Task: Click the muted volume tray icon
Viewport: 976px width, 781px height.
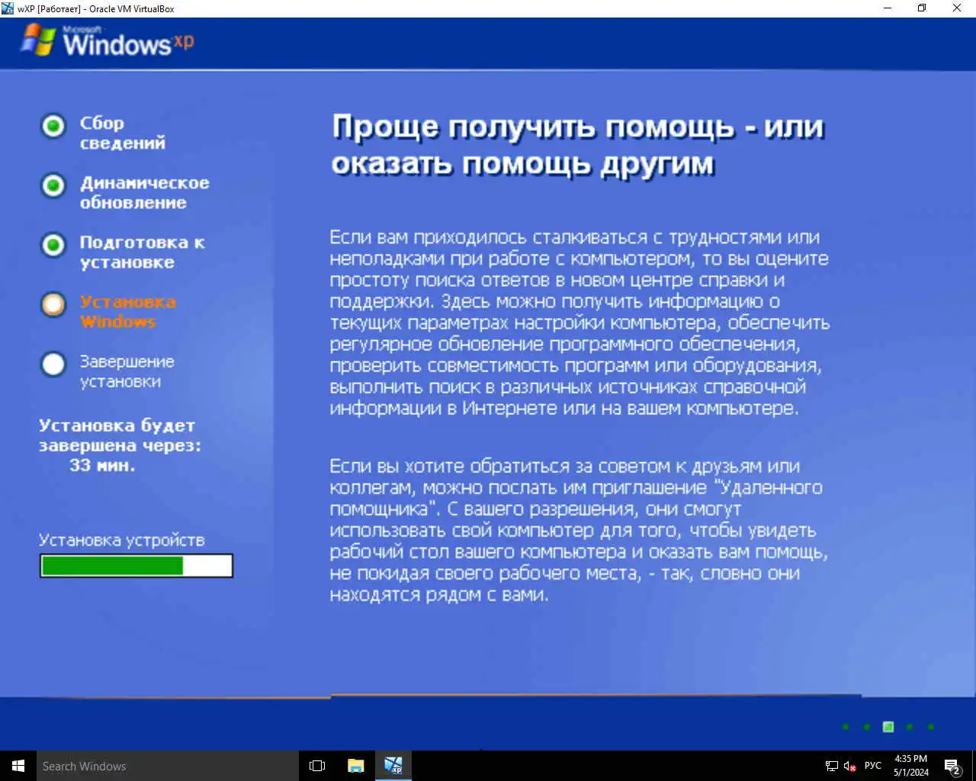Action: point(850,766)
